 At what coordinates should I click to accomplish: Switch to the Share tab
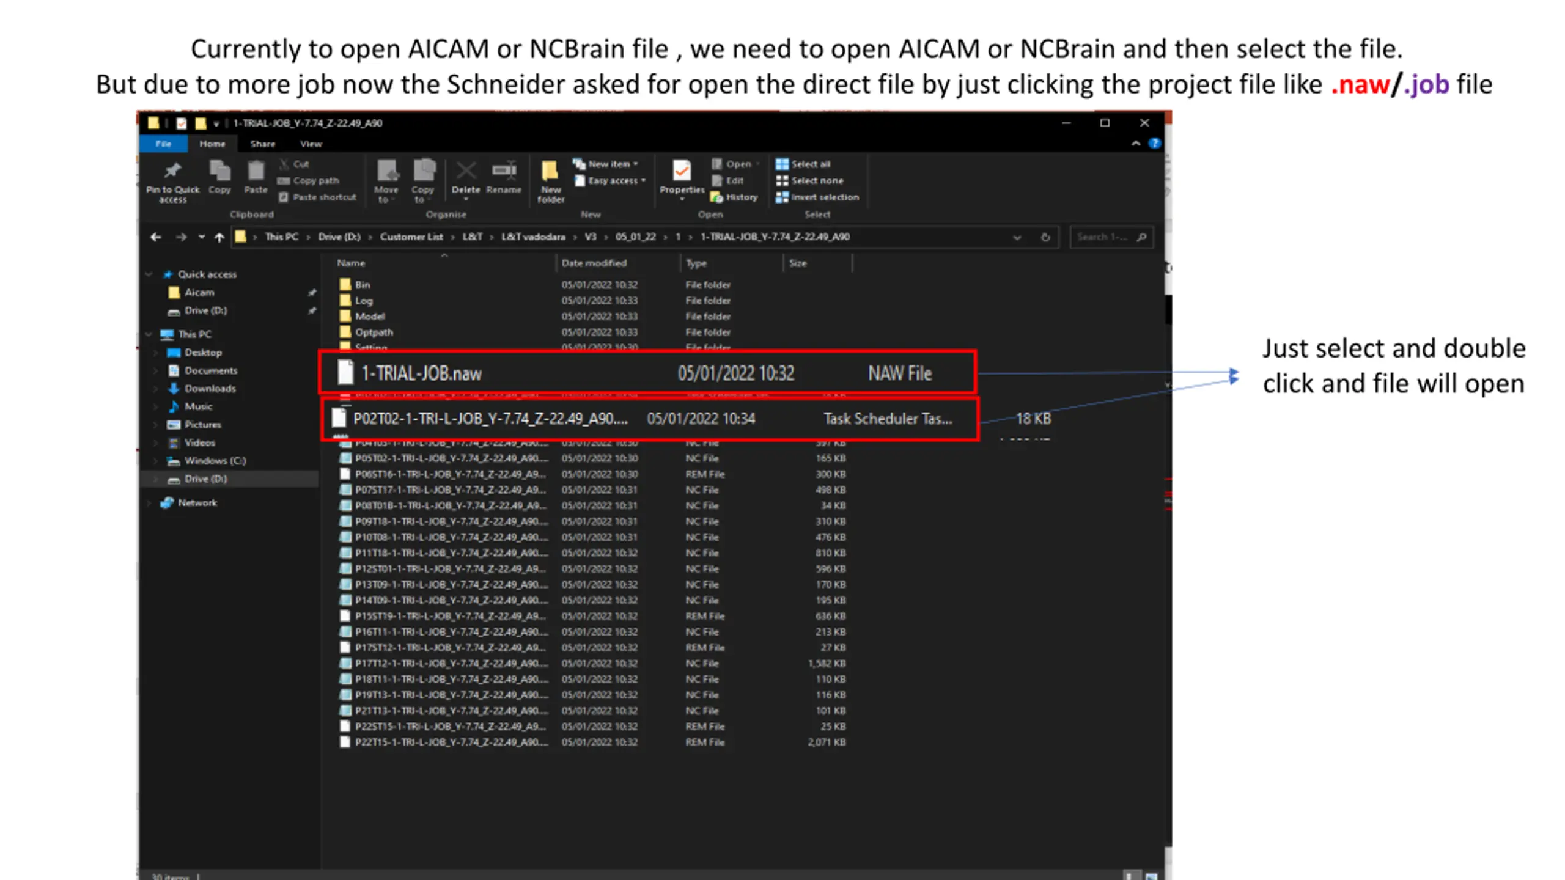(262, 144)
